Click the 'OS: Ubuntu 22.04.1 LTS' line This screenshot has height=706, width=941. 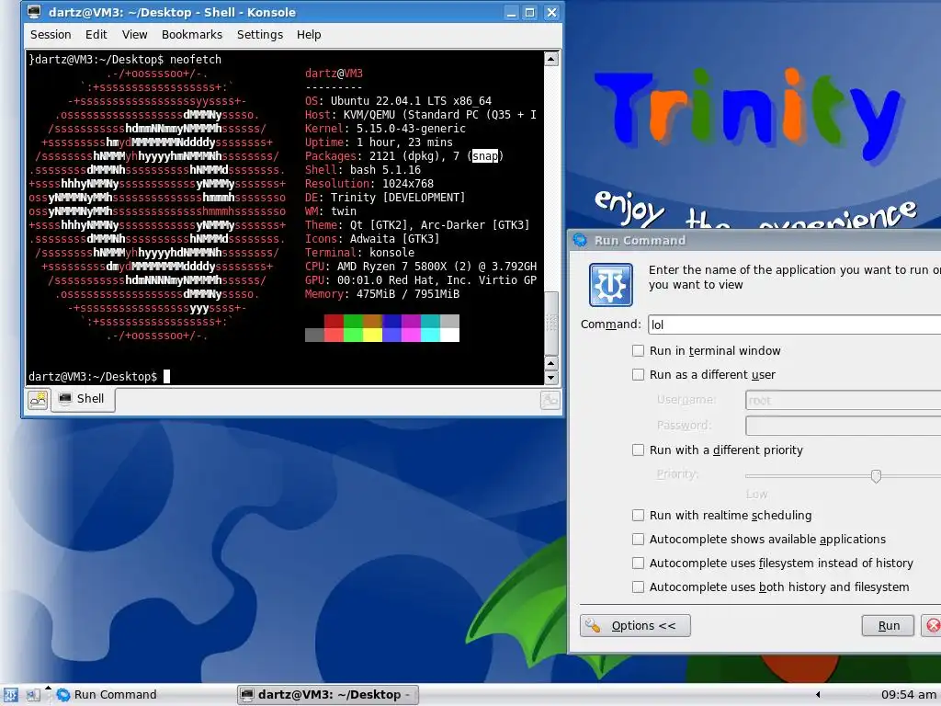coord(398,101)
